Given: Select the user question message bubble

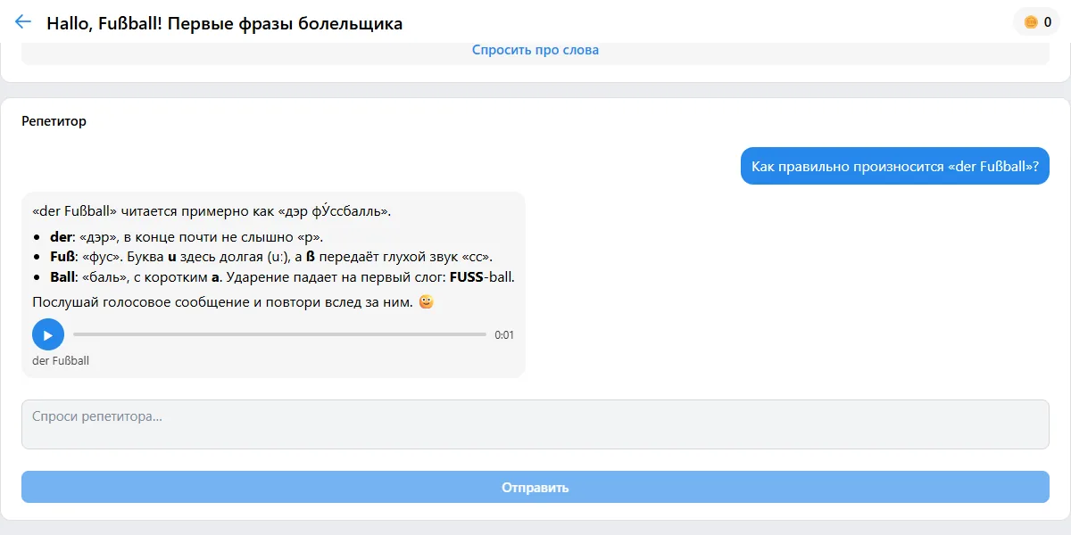Looking at the screenshot, I should 895,166.
